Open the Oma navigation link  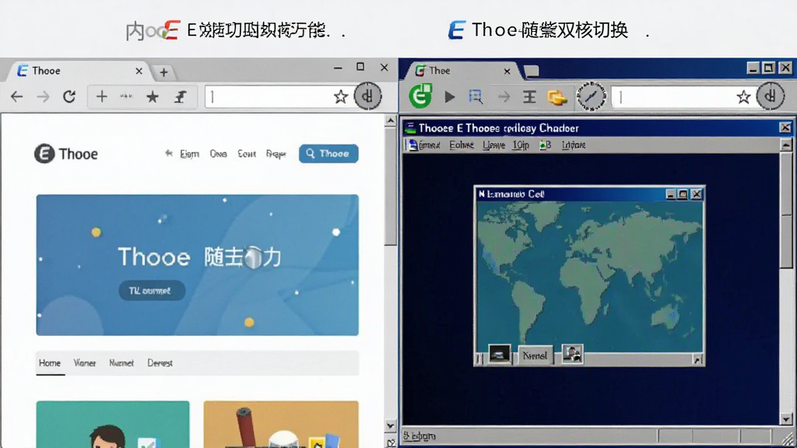pyautogui.click(x=219, y=153)
